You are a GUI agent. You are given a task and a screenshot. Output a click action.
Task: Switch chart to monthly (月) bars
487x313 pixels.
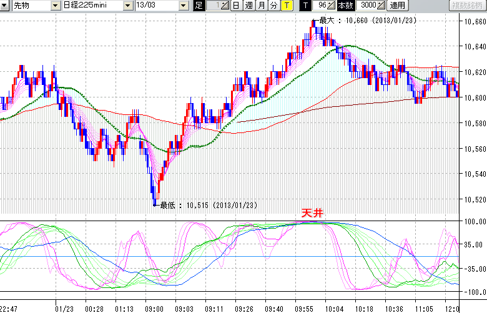pos(261,6)
